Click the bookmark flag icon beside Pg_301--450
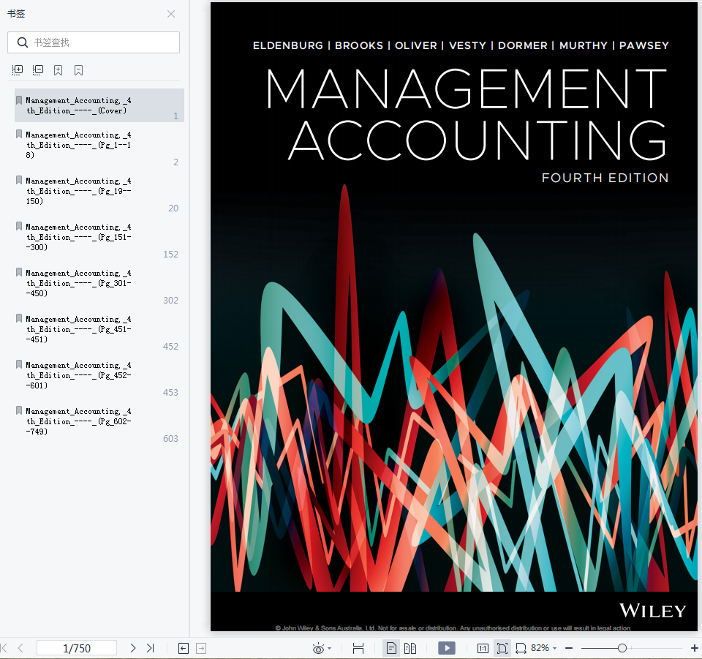 (x=19, y=272)
